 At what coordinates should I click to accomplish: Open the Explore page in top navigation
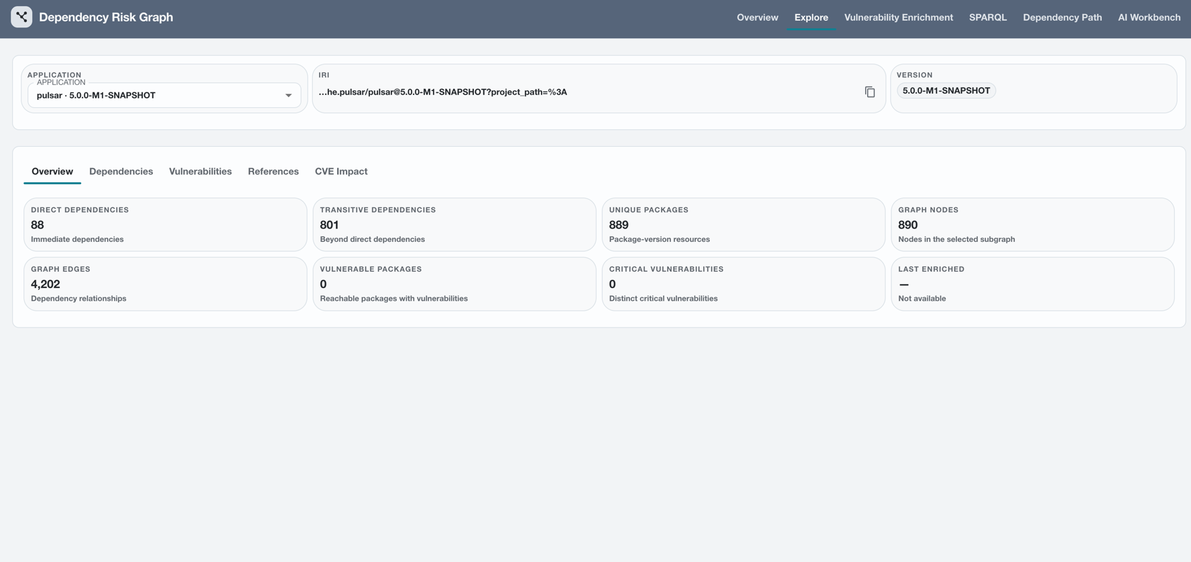811,17
